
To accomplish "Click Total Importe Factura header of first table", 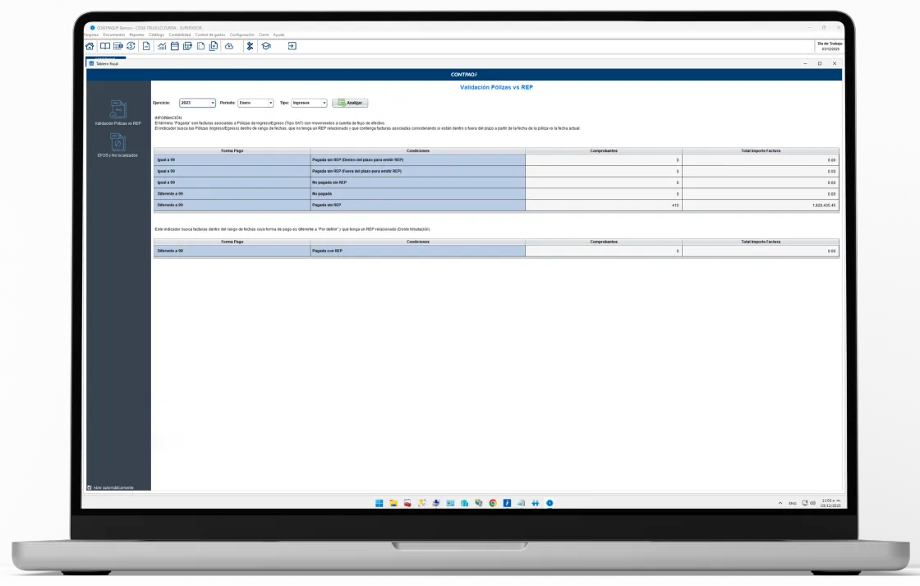I will coord(761,151).
